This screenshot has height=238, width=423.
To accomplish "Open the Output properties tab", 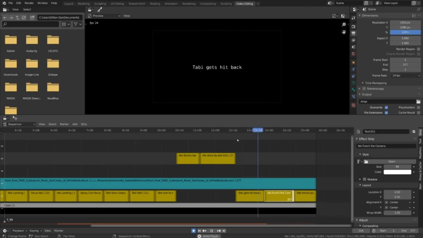I will point(354,34).
